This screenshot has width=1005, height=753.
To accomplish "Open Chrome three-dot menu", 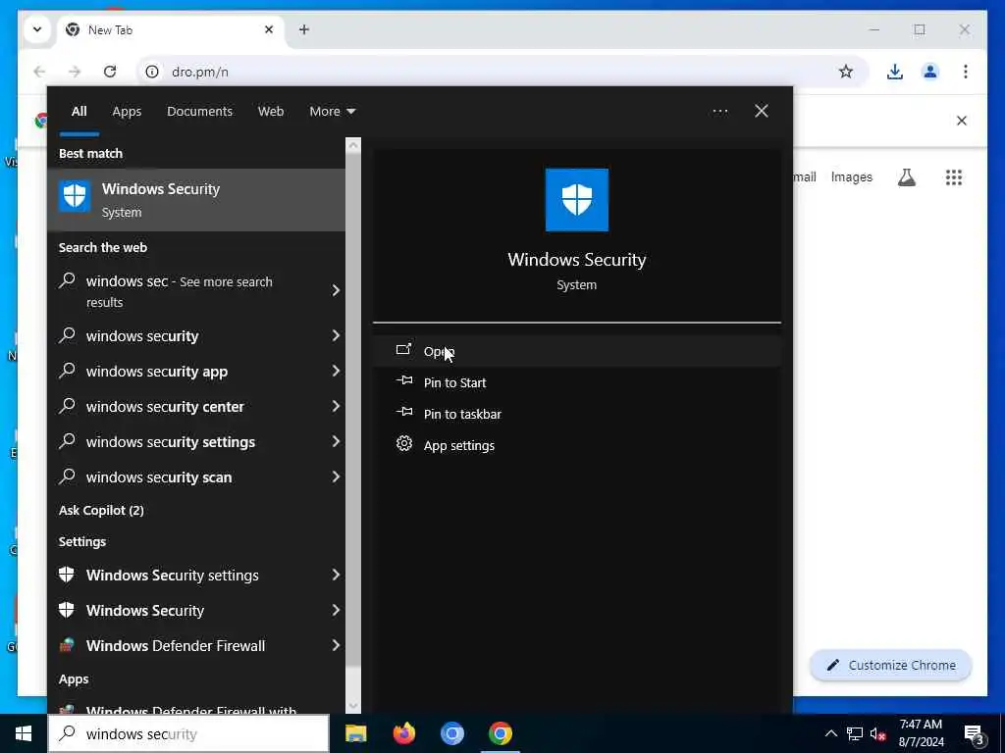I will 966,72.
